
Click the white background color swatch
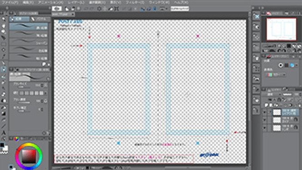(x=6, y=148)
